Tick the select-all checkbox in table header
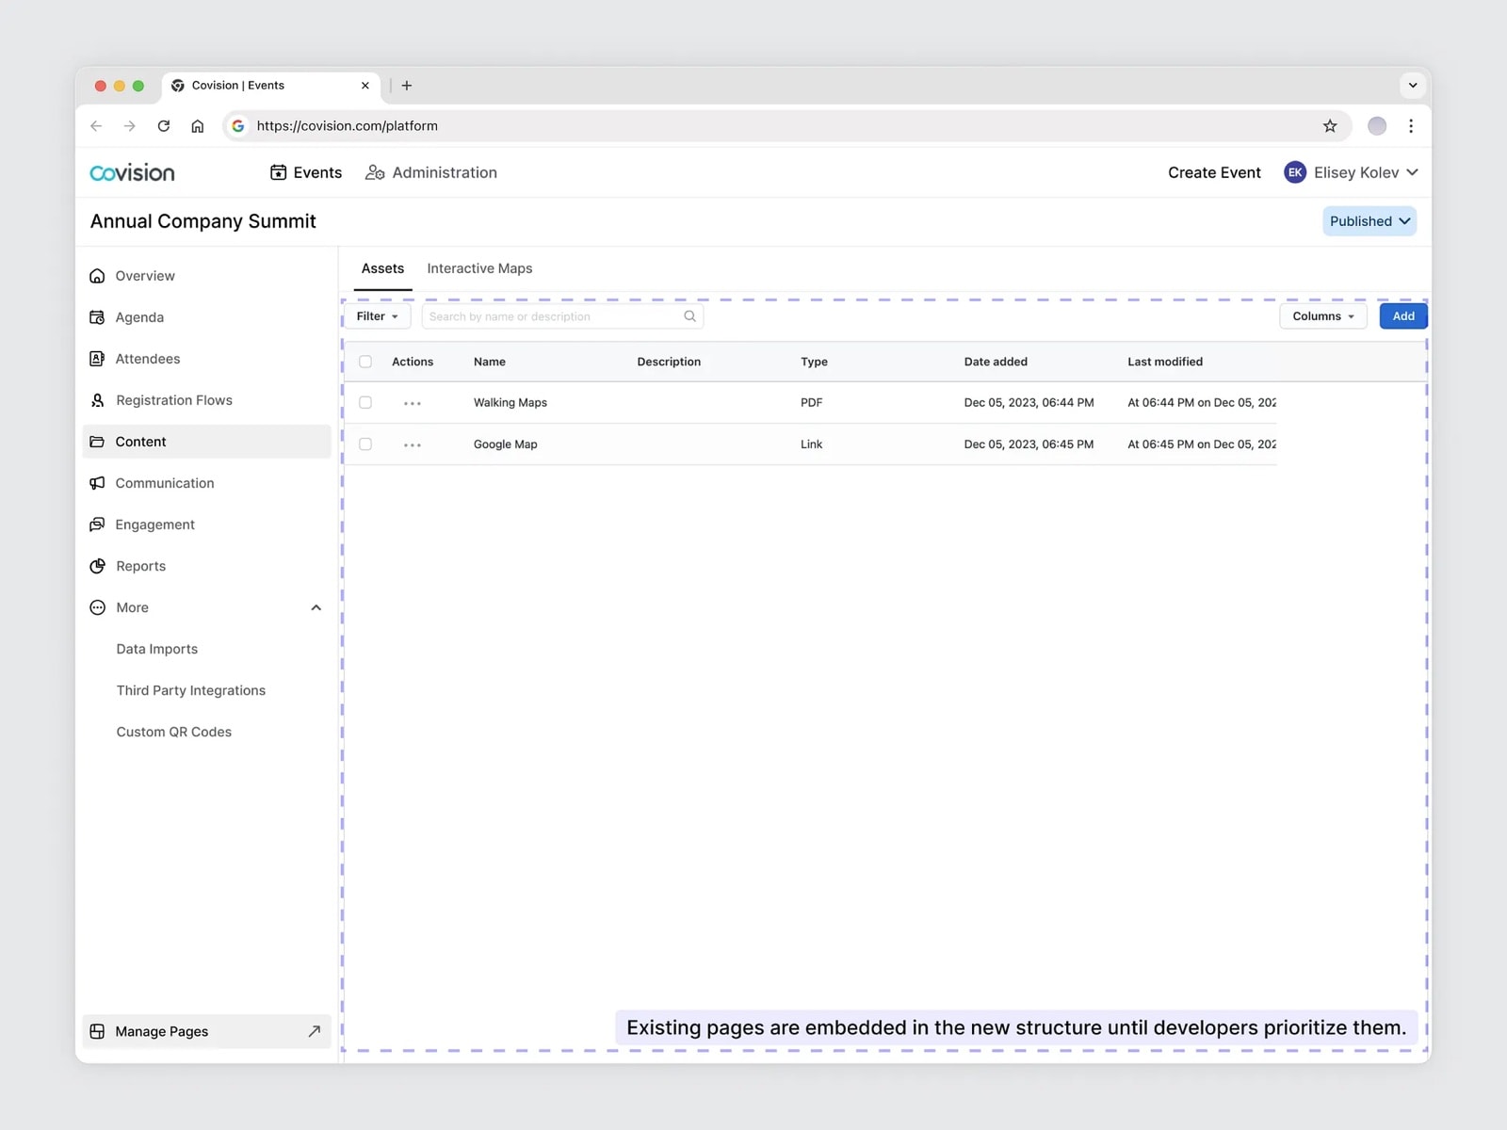Image resolution: width=1507 pixels, height=1130 pixels. pos(365,362)
